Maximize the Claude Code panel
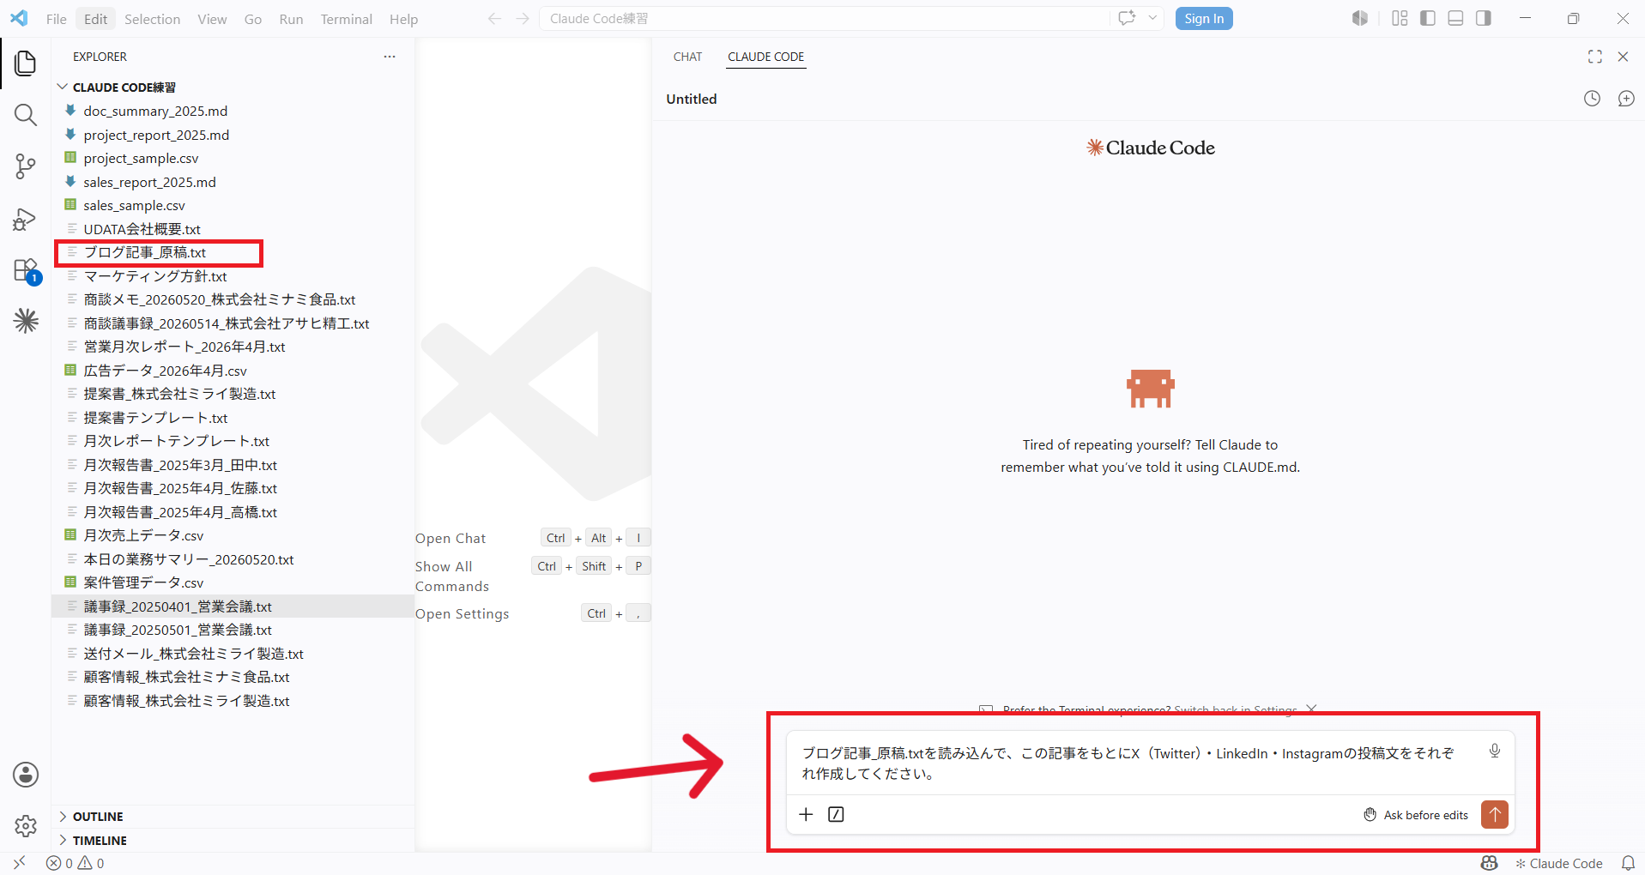 tap(1595, 57)
